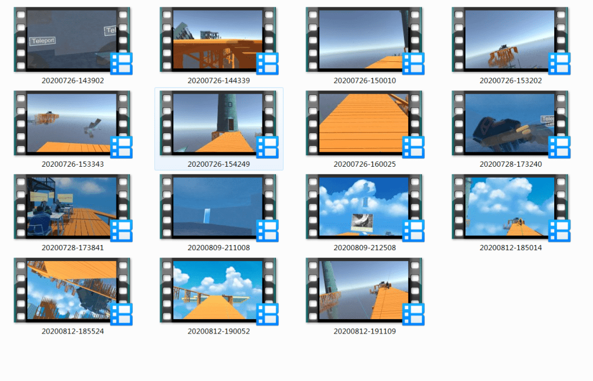Image resolution: width=593 pixels, height=381 pixels.
Task: Click the filename label 20200726-143902
Action: coord(72,80)
